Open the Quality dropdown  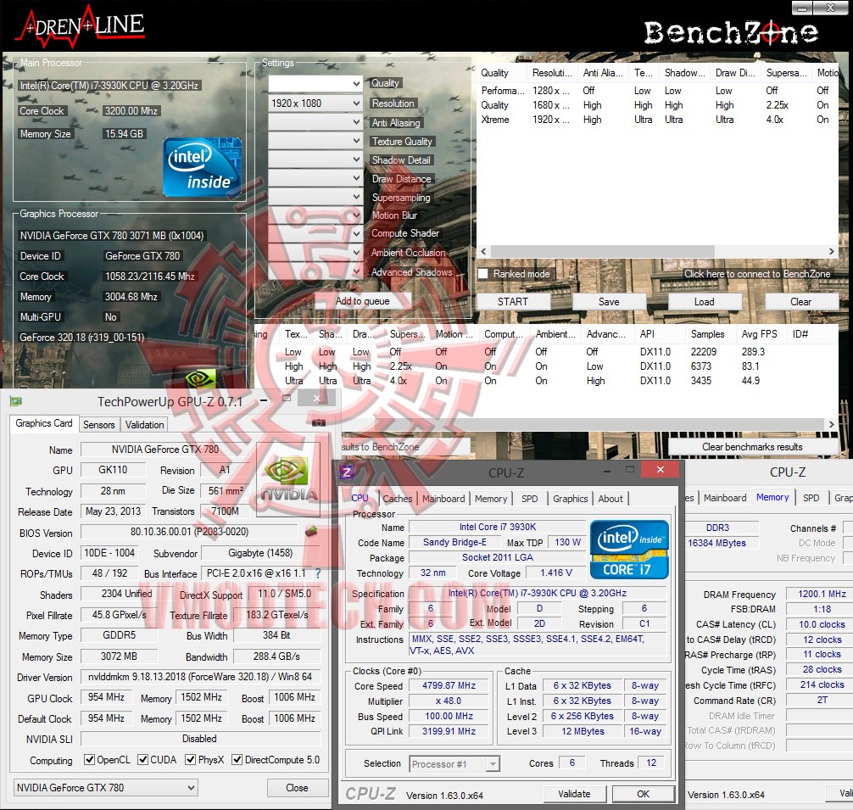(x=315, y=83)
